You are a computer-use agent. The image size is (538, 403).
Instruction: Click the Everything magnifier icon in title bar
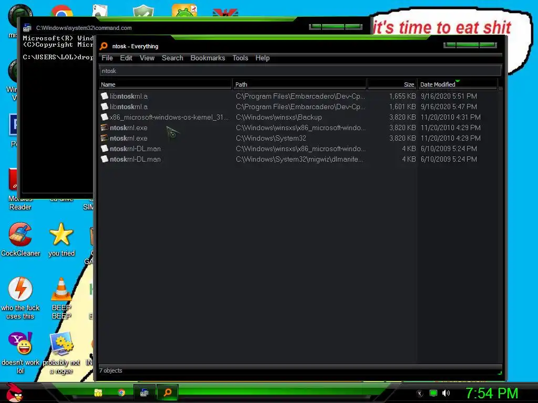click(x=104, y=46)
